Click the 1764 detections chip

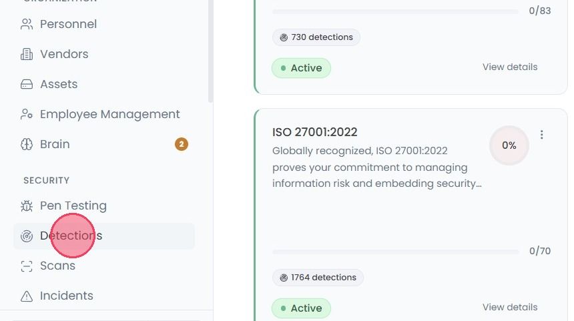point(318,278)
